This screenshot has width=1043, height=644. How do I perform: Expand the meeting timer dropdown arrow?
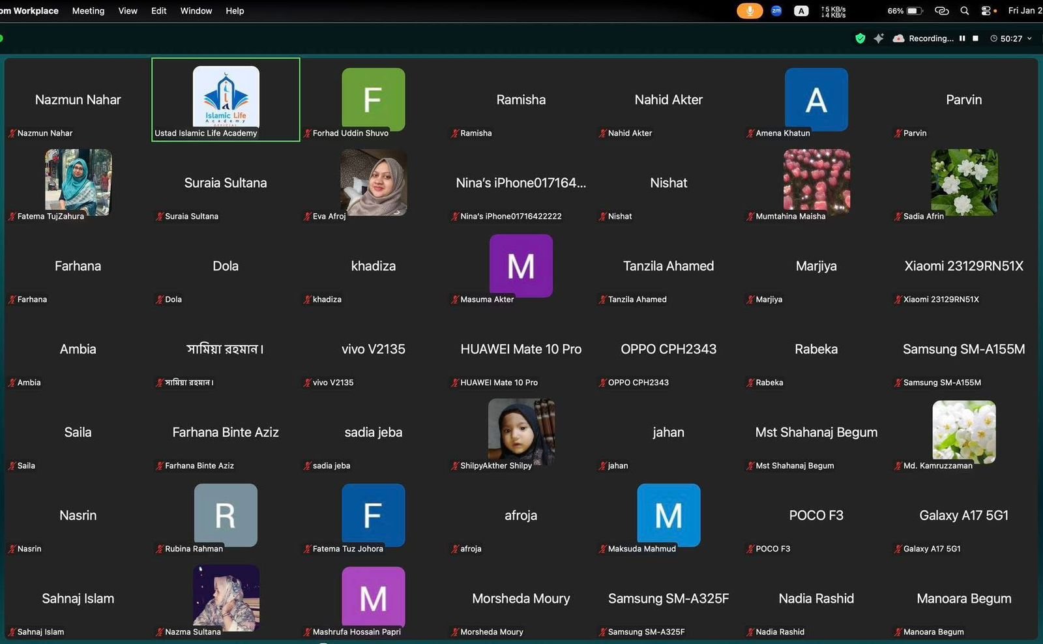coord(1030,38)
